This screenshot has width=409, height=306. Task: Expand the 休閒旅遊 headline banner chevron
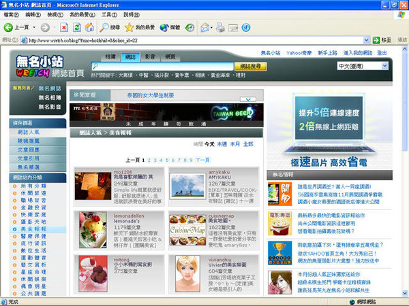248,99
